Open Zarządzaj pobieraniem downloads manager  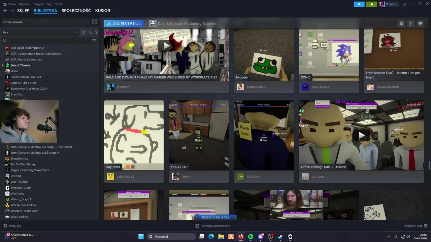[x=213, y=226]
